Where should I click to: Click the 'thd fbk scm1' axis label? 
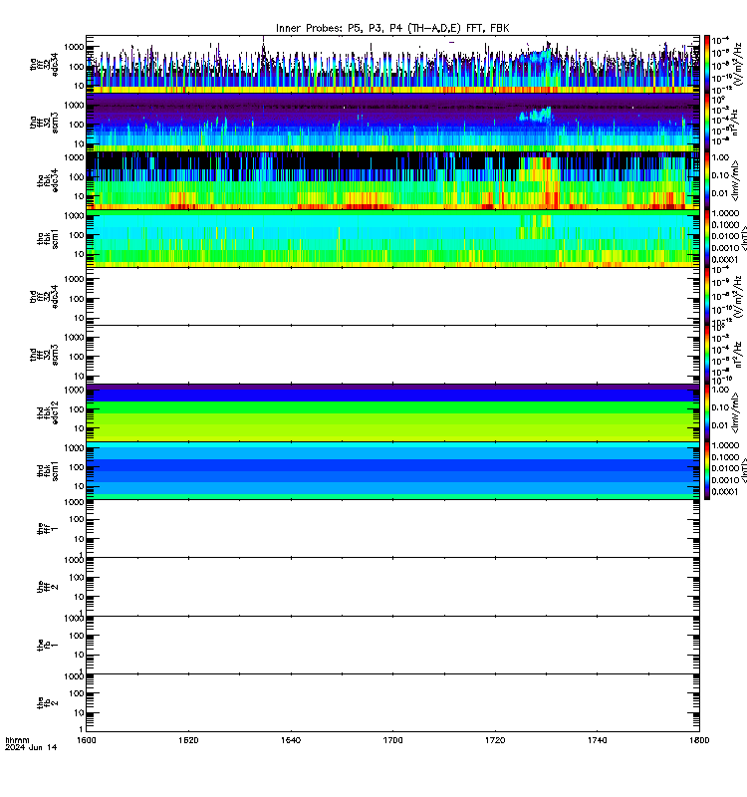(48, 470)
